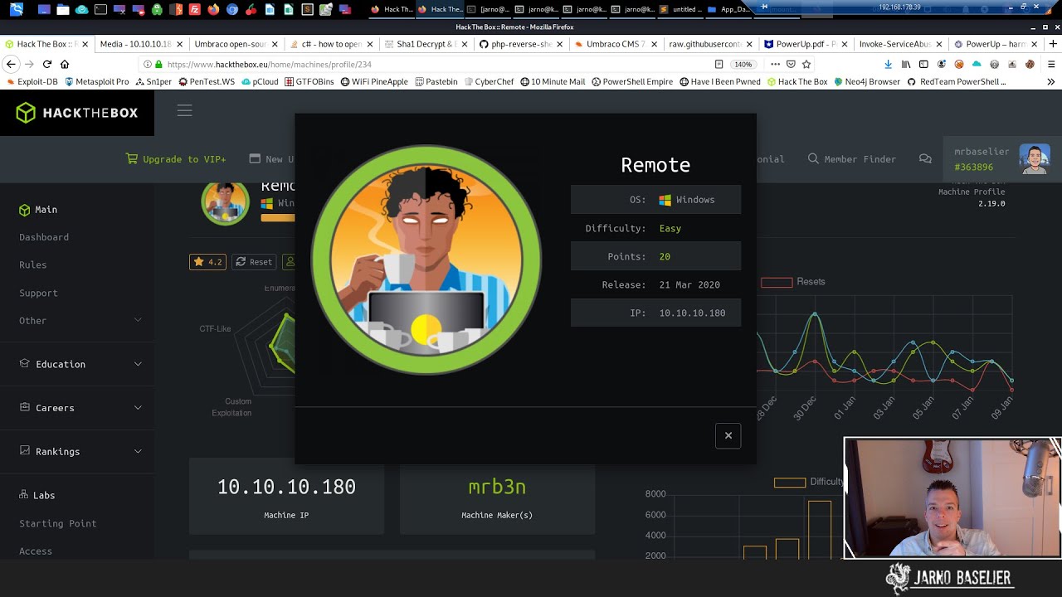Image resolution: width=1062 pixels, height=597 pixels.
Task: Close the Remote machine info popup
Action: 728,435
